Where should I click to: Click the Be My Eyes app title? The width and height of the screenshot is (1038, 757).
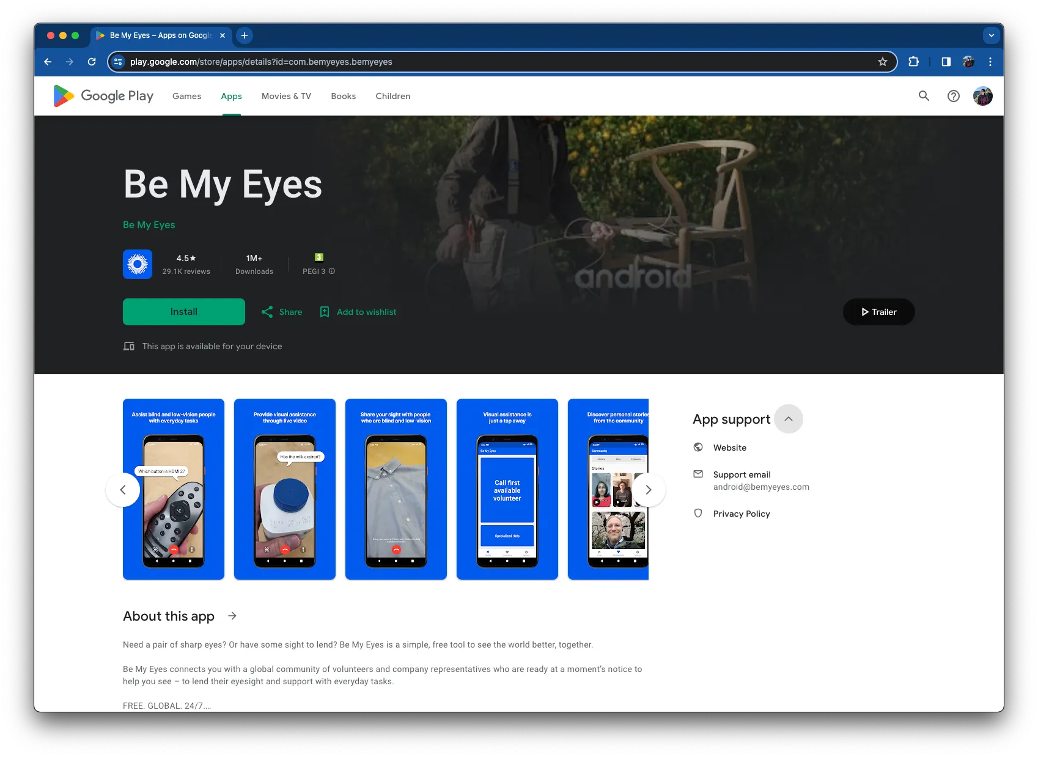click(x=223, y=184)
